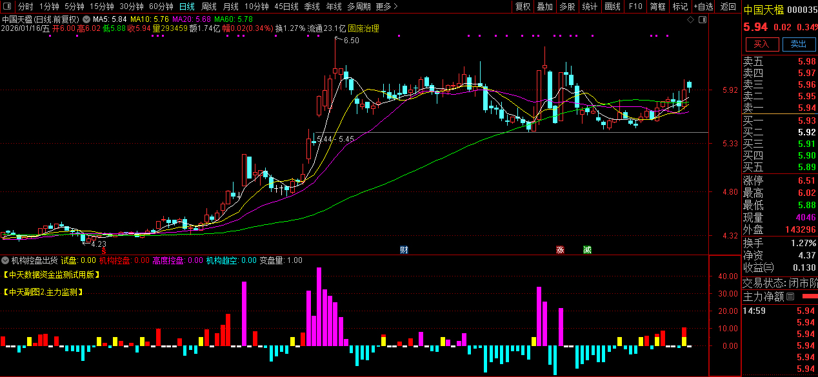The image size is (818, 377).
Task: Click the diamond marker icon above chart
Action: coord(691,20)
